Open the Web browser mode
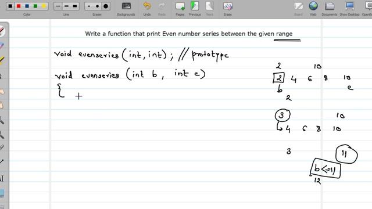 [x=313, y=9]
